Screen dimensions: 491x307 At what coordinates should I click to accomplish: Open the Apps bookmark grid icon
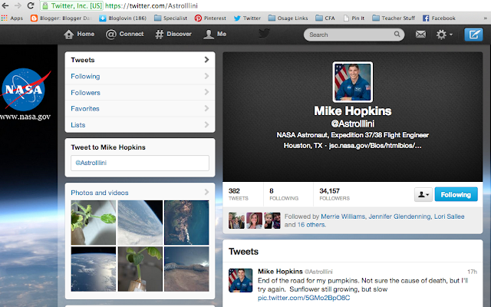click(4, 18)
